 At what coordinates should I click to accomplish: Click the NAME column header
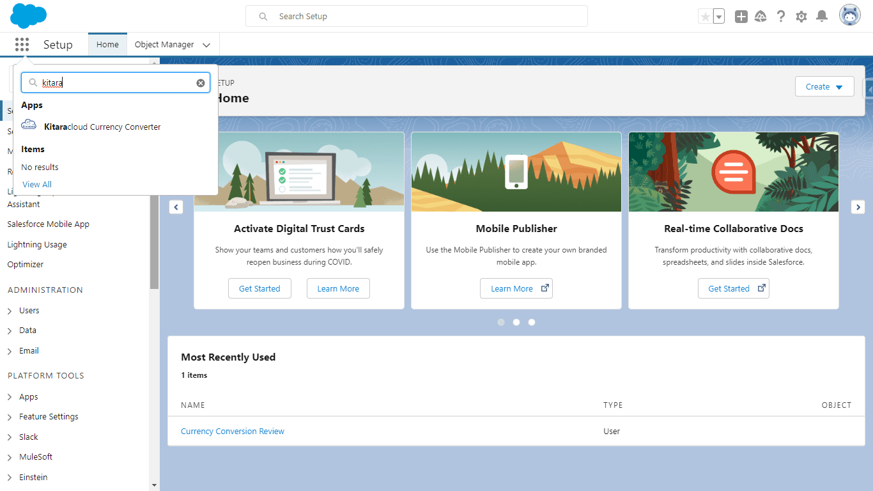click(193, 405)
